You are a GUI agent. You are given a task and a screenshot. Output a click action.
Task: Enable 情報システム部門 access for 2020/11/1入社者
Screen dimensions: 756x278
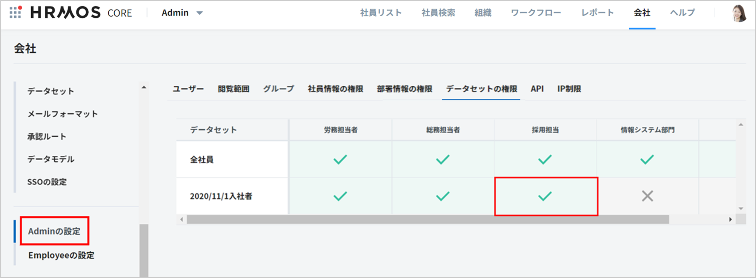tap(647, 196)
